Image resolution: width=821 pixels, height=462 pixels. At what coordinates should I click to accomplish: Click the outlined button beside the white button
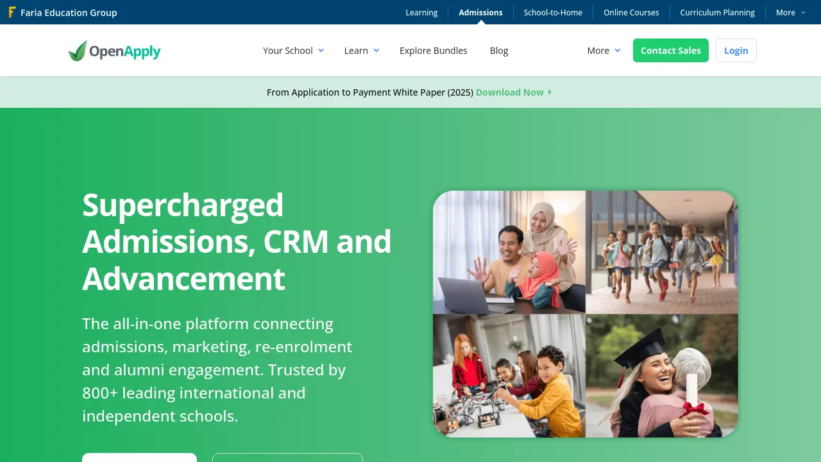[287, 459]
